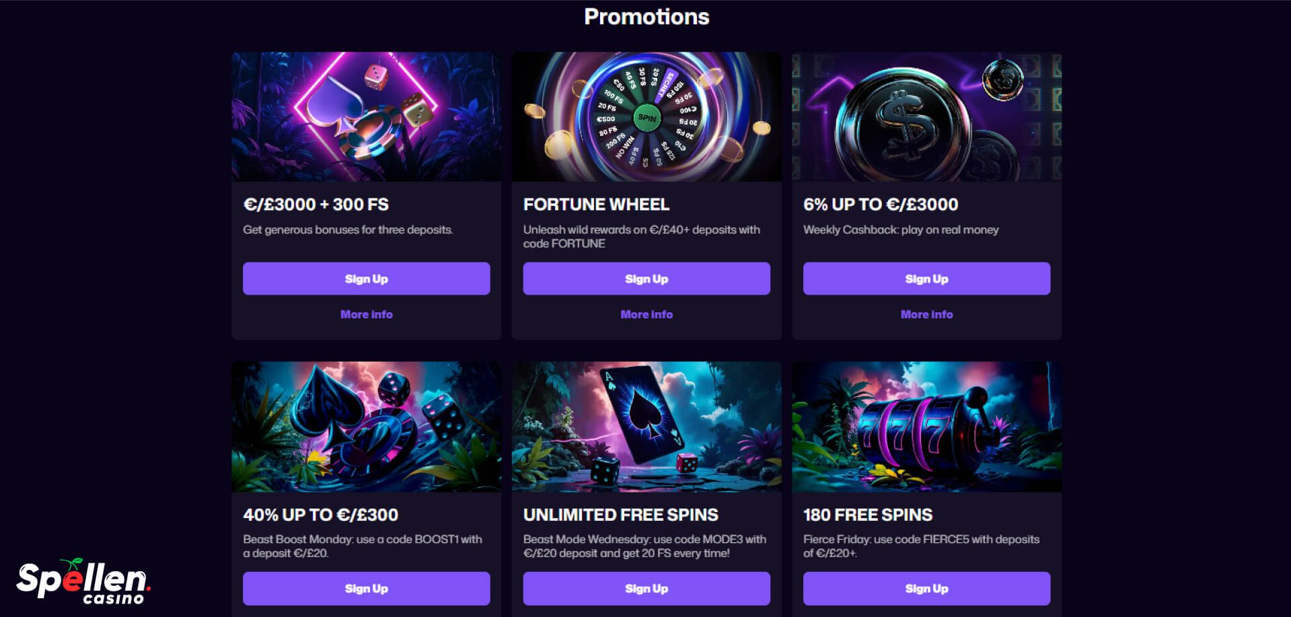Open More info for the Fortune Wheel

tap(647, 314)
